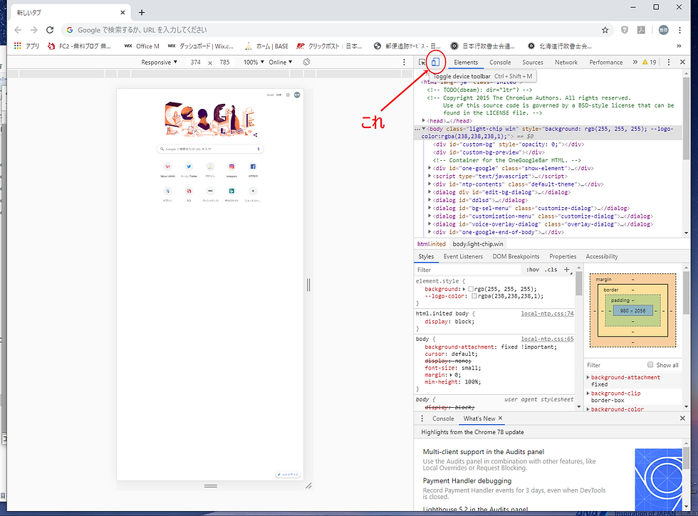The height and width of the screenshot is (516, 698).
Task: Open the Office M bookmark
Action: 142,46
